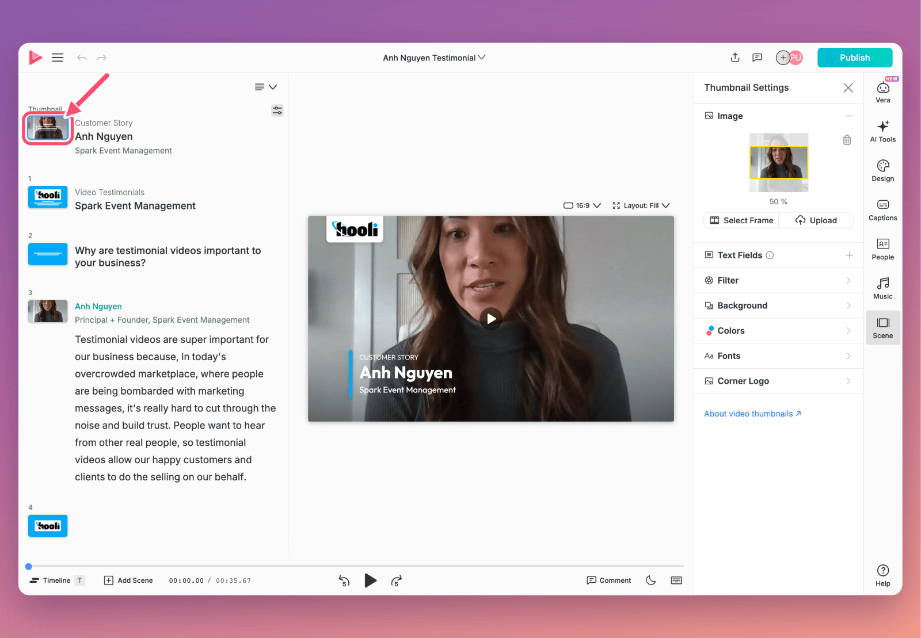
Task: Open the Layout: Fill dropdown
Action: coord(641,205)
